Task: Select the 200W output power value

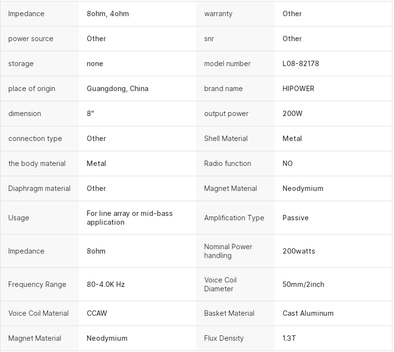Action: 292,114
